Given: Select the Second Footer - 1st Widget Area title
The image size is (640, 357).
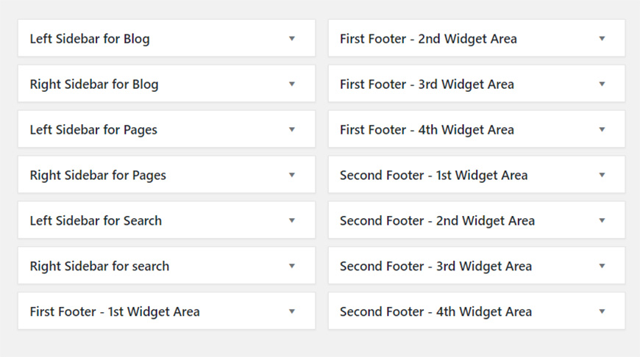Looking at the screenshot, I should tap(433, 176).
